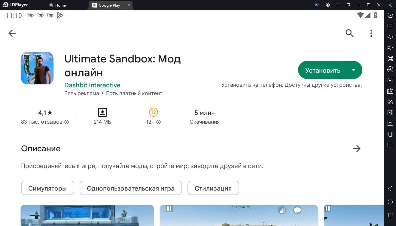Select the Стилизация tag chip
The image size is (396, 226).
click(x=213, y=188)
